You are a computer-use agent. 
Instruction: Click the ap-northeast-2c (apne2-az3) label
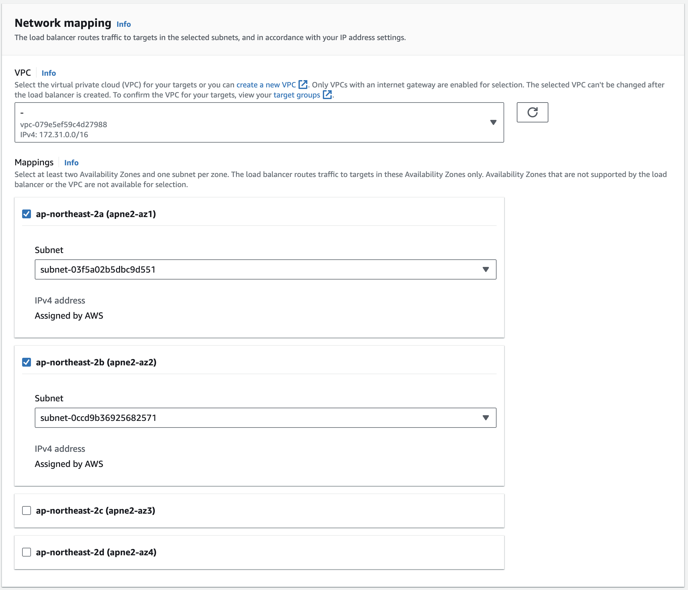coord(96,510)
